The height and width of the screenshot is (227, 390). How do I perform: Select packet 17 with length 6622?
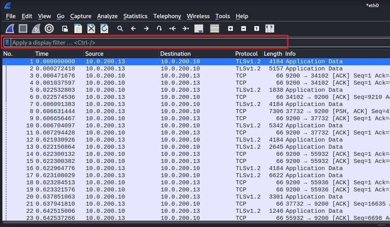(196, 176)
